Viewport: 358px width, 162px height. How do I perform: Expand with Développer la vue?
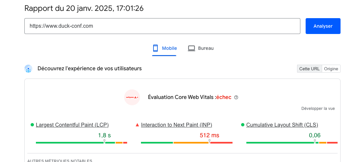click(x=318, y=109)
